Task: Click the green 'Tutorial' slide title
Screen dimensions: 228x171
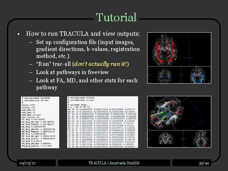Action: tap(116, 17)
